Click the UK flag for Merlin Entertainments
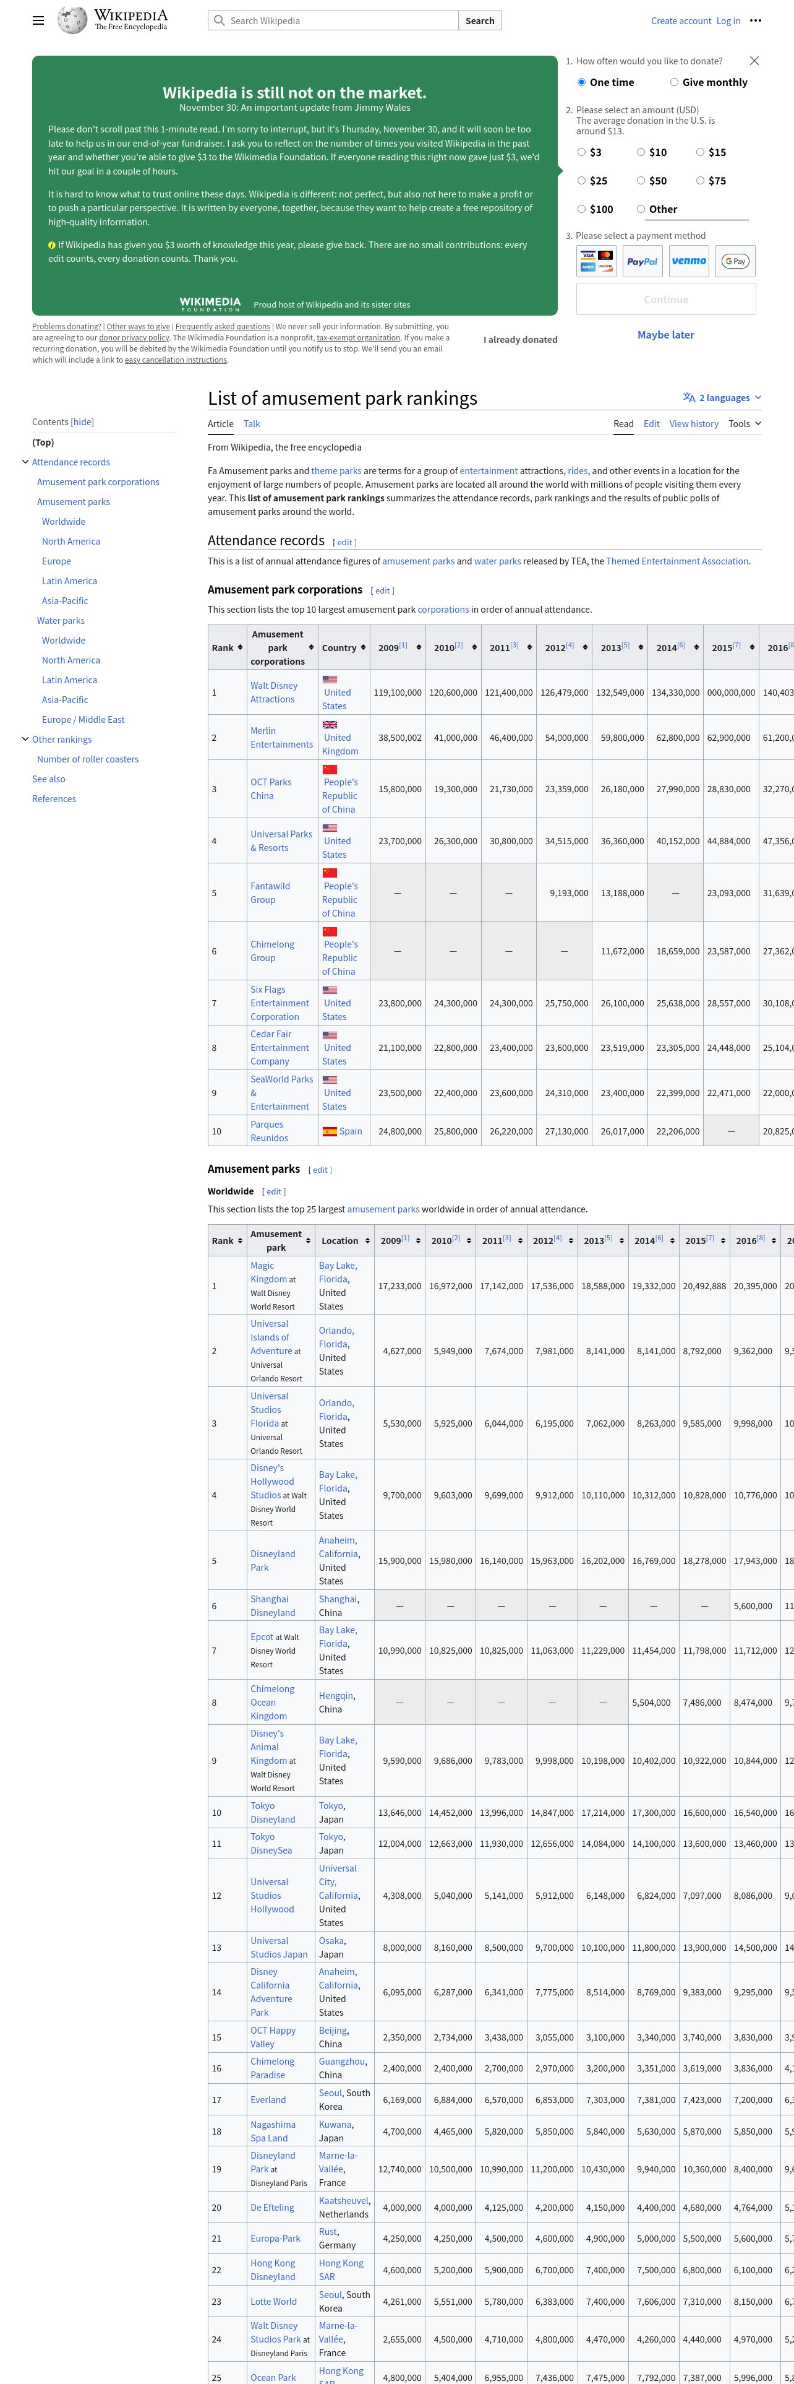Screen dimensions: 794x2384 pyautogui.click(x=329, y=725)
